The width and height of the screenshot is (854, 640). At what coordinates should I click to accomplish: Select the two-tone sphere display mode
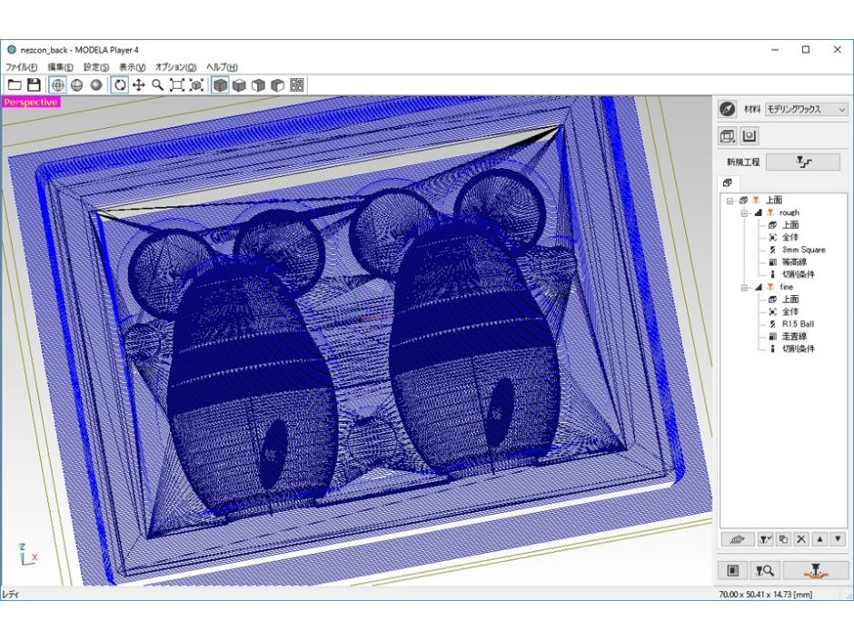[77, 85]
